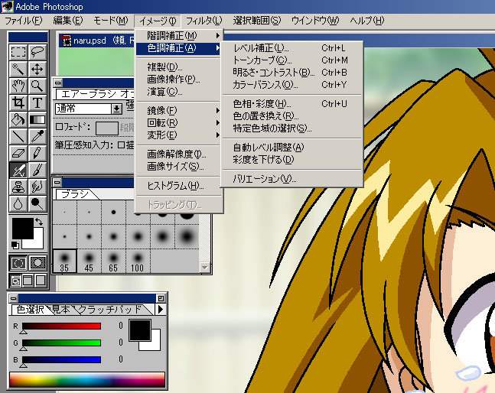Open the color palette control box
Screen dimensions: 495x393
[13, 298]
